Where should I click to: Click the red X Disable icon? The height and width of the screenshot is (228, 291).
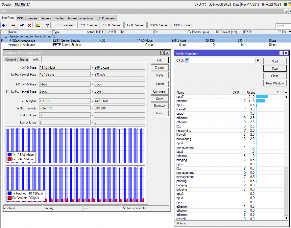[x=29, y=25]
